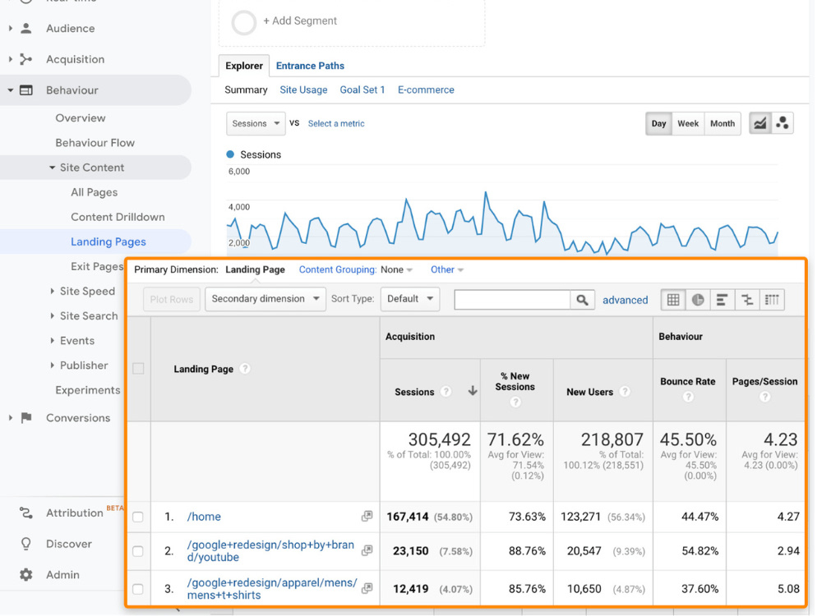The height and width of the screenshot is (616, 822).
Task: Select the data table view icon
Action: [673, 300]
